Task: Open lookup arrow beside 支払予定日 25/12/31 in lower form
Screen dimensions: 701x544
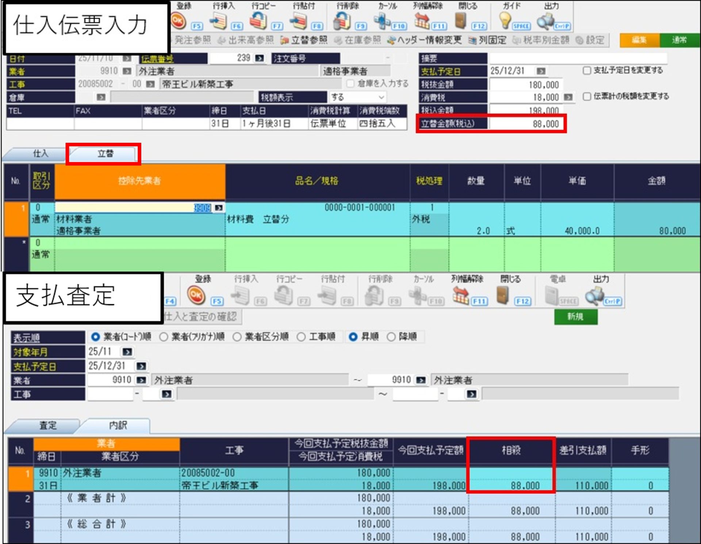Action: pyautogui.click(x=141, y=366)
